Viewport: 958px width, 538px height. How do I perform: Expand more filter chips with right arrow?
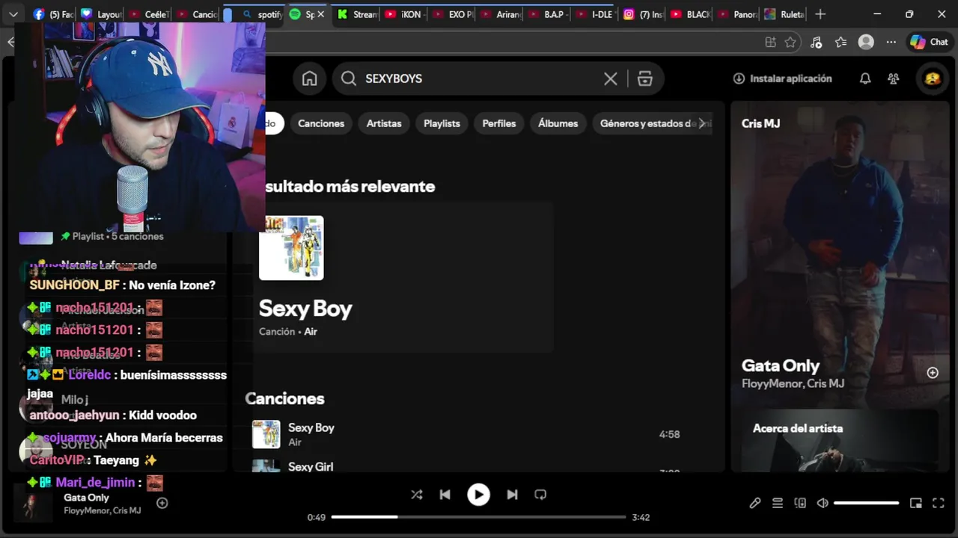click(x=701, y=123)
